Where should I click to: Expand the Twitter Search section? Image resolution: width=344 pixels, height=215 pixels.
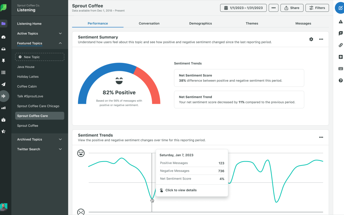click(60, 149)
